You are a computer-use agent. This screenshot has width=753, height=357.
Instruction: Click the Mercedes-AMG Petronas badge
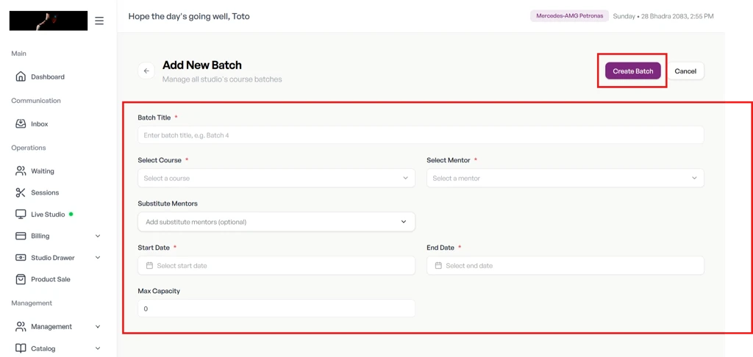point(570,16)
